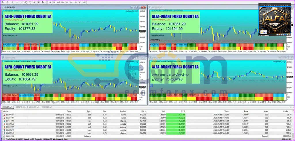The width and height of the screenshot is (295, 141).
Task: Click the ALFA QuantFX logo thumbnail
Action: click(275, 20)
